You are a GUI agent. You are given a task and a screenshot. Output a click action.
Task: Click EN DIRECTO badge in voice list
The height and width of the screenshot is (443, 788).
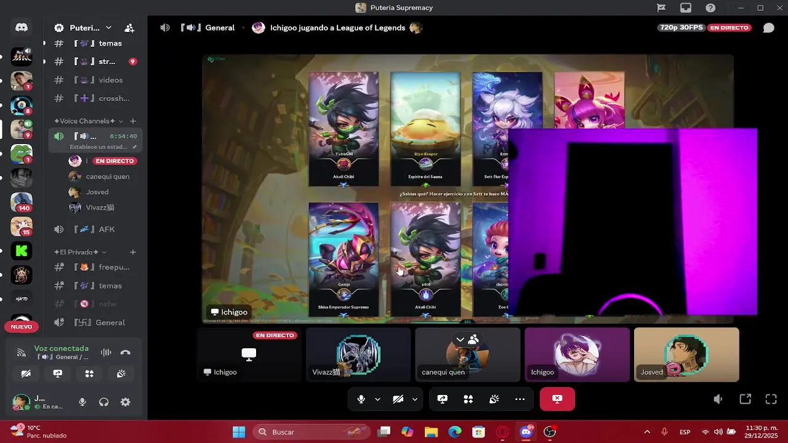tap(115, 161)
